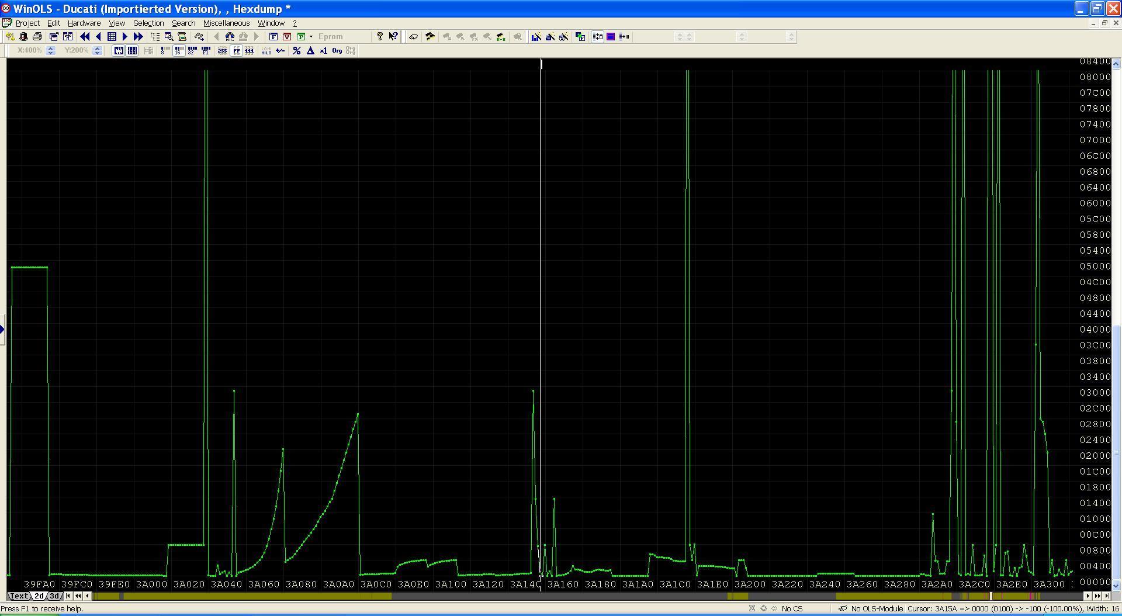Click the purple square display icon
The height and width of the screenshot is (616, 1122).
point(611,37)
